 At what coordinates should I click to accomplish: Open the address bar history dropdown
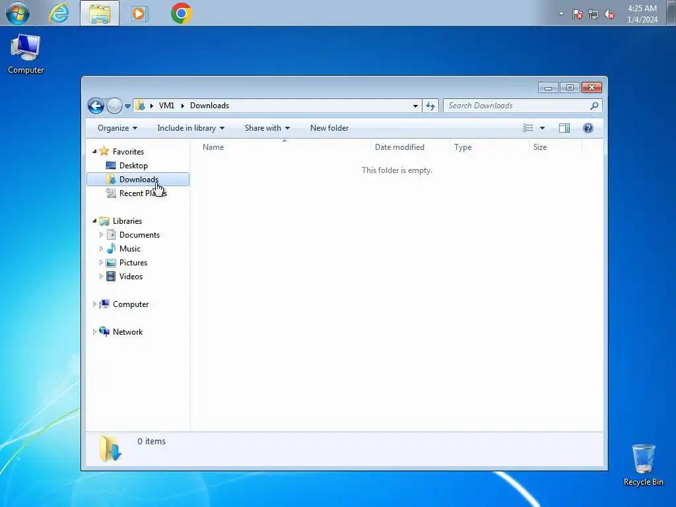[x=415, y=106]
